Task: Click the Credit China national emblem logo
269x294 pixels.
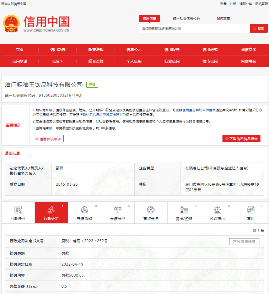Action: click(x=11, y=24)
